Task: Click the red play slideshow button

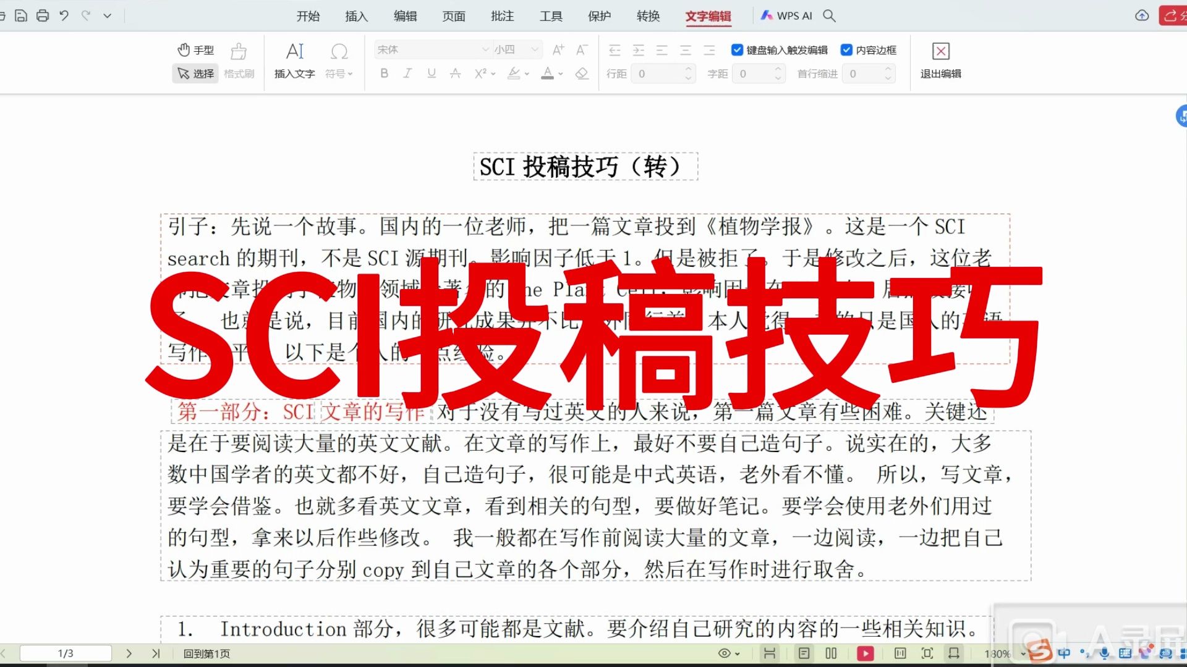Action: (x=866, y=653)
